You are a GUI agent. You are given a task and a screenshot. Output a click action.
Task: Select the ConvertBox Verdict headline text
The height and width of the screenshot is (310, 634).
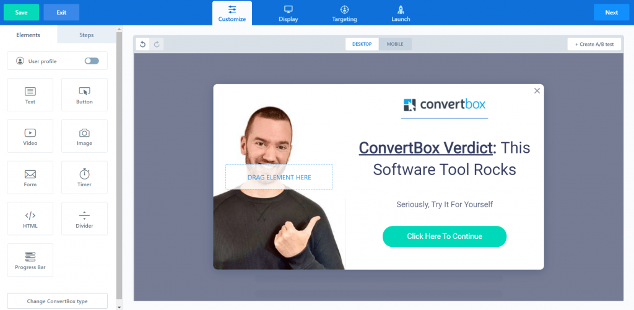445,158
